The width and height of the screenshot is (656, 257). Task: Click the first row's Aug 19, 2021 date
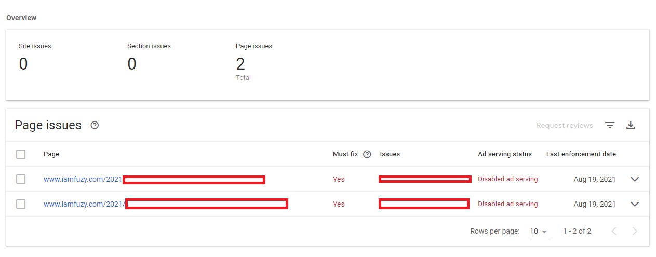[595, 179]
